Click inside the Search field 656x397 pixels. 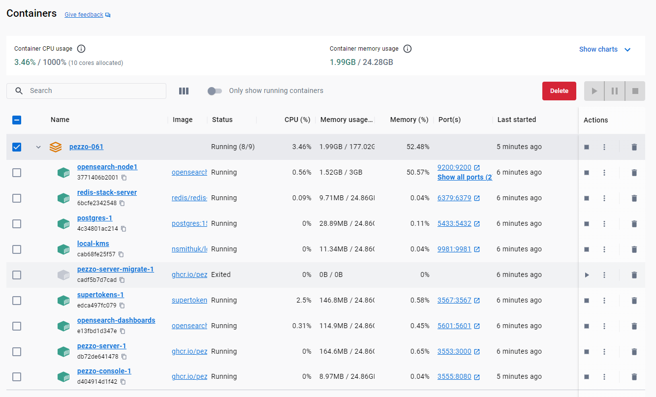(x=86, y=91)
